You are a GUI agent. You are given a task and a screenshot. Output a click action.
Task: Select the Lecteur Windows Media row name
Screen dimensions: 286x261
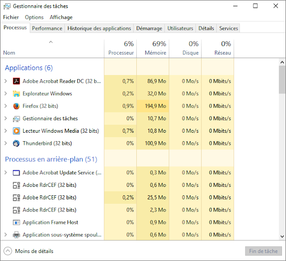[61, 131]
